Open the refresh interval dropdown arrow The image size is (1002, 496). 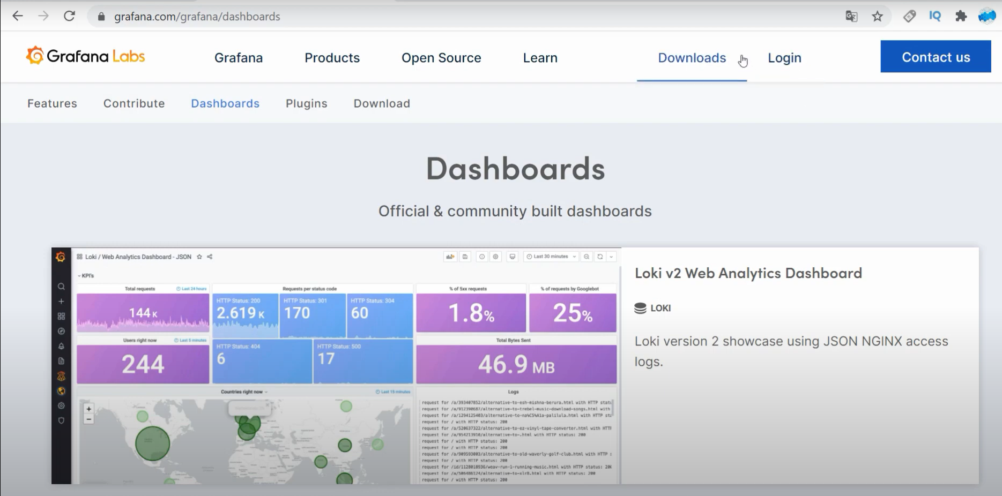click(x=611, y=257)
